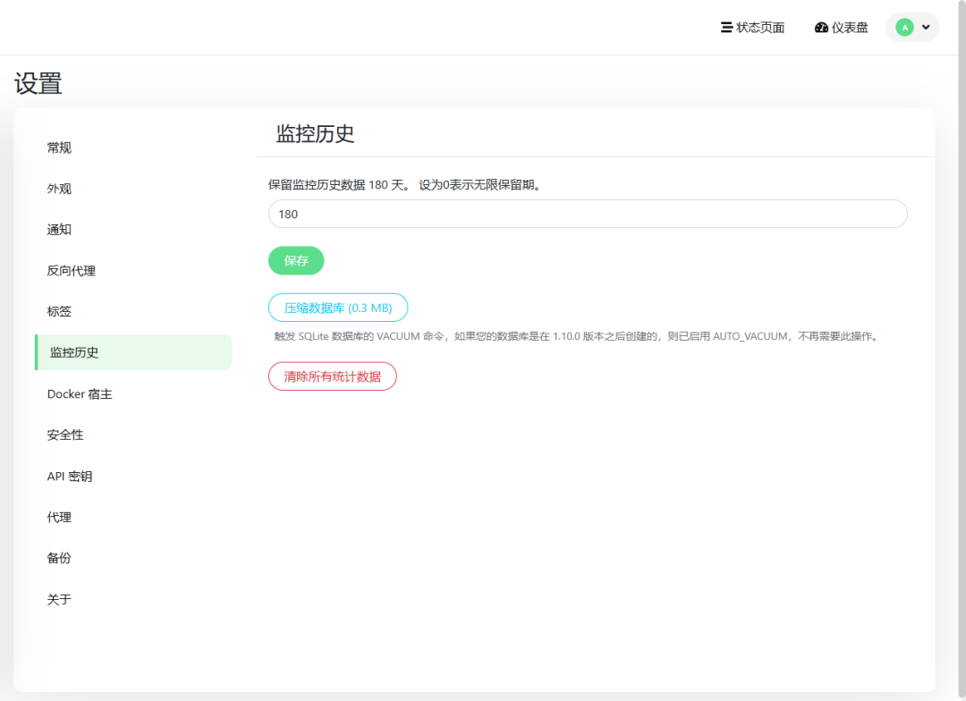Viewport: 966px width, 701px height.
Task: Go to the 安全性 settings section
Action: (x=64, y=435)
